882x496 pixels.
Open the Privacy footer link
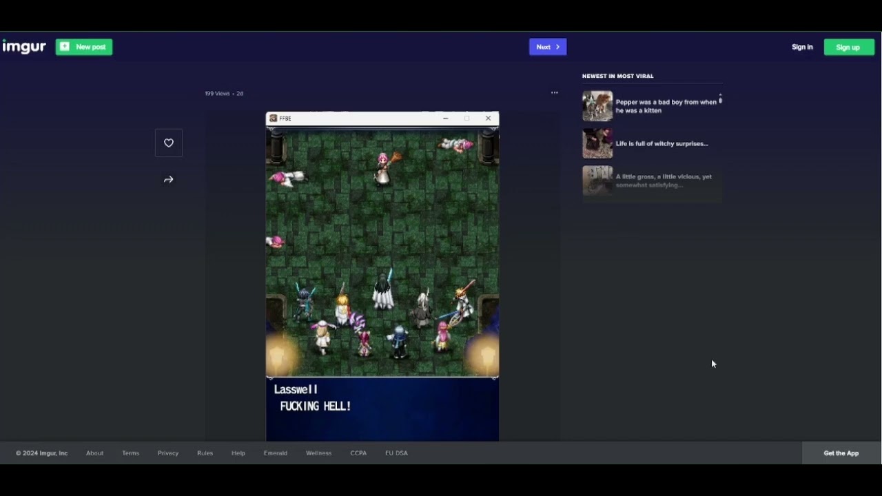pos(168,453)
